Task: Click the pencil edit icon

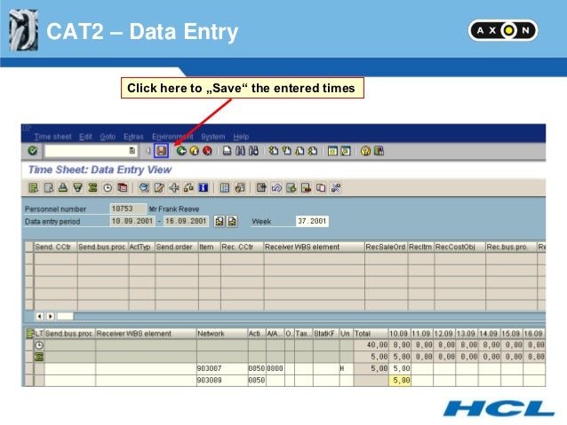Action: [x=159, y=188]
